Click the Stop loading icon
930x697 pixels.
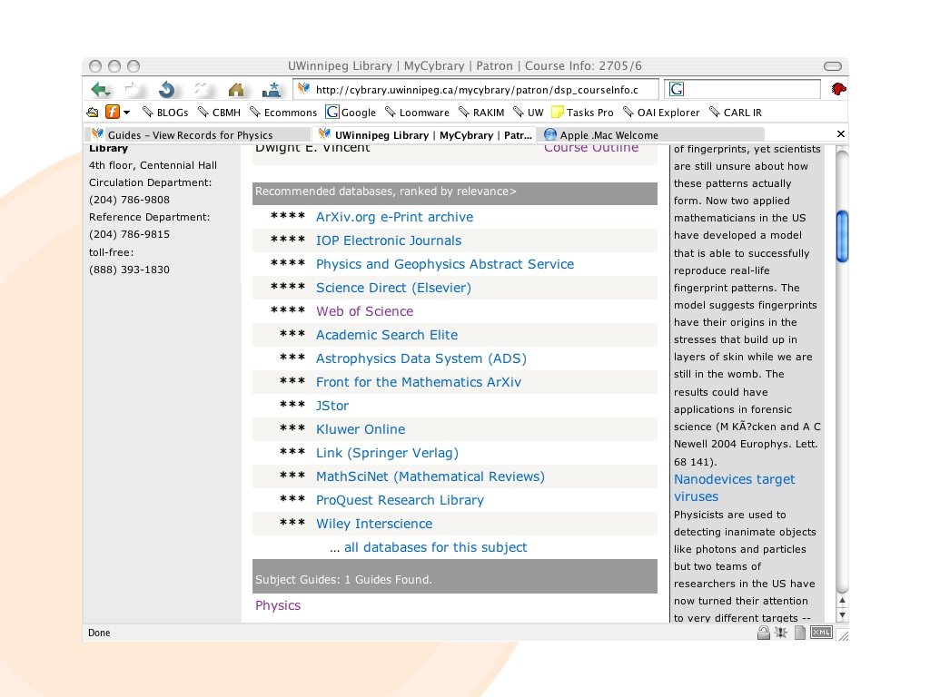pos(202,90)
